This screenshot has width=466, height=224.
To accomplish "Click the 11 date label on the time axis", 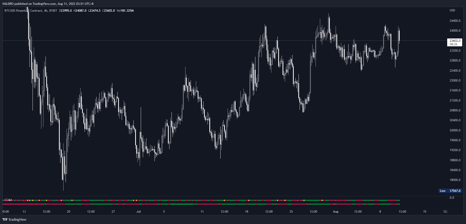I will 202,212.
